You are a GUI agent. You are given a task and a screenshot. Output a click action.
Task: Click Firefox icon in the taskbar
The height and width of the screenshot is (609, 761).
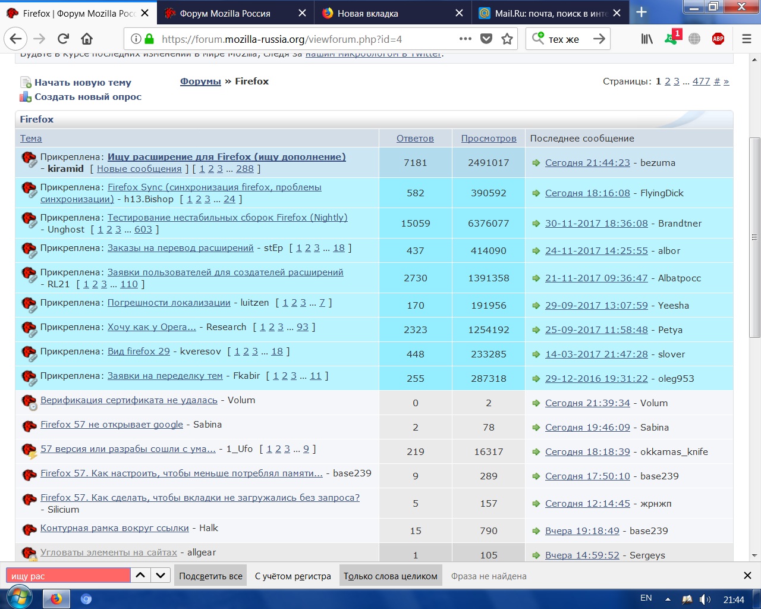tap(56, 599)
